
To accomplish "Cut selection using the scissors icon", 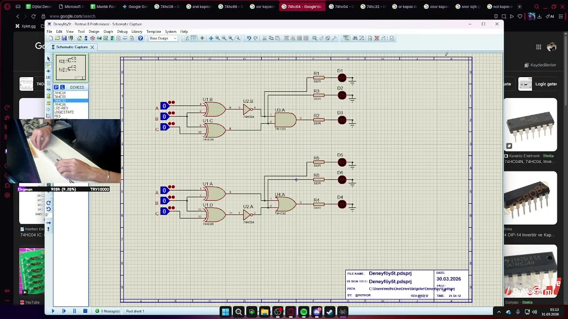I will [x=264, y=38].
